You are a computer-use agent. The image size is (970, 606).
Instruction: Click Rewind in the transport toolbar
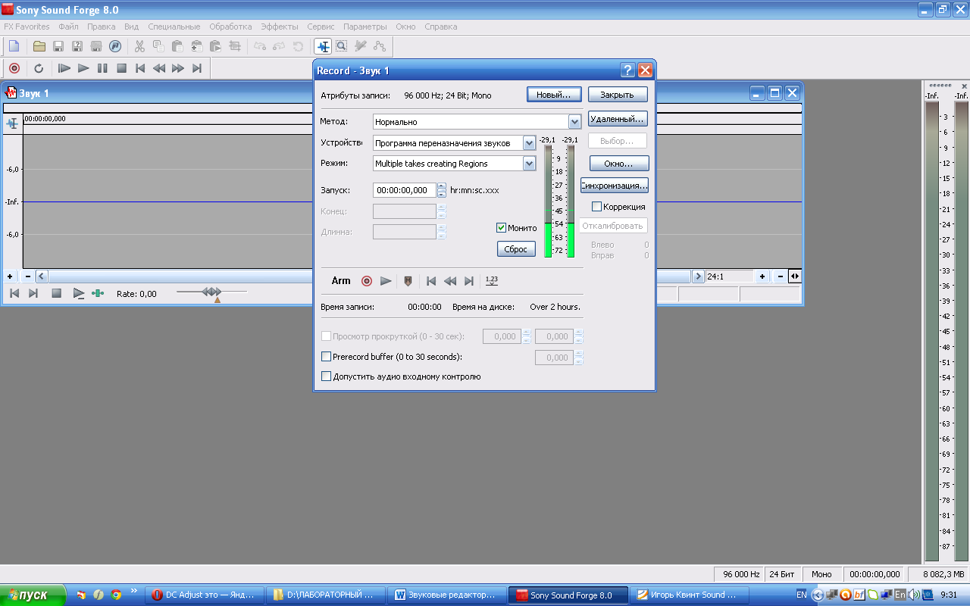159,68
